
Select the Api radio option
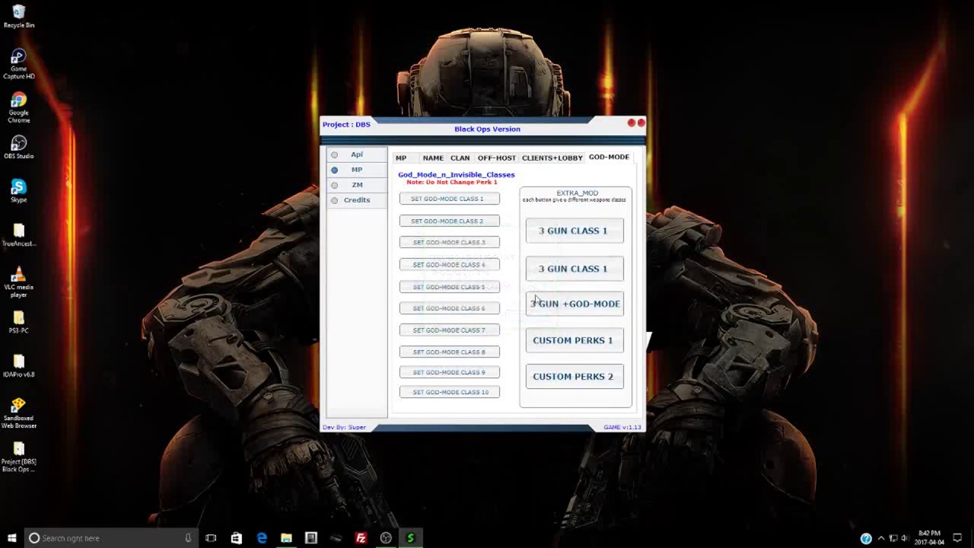pos(334,155)
